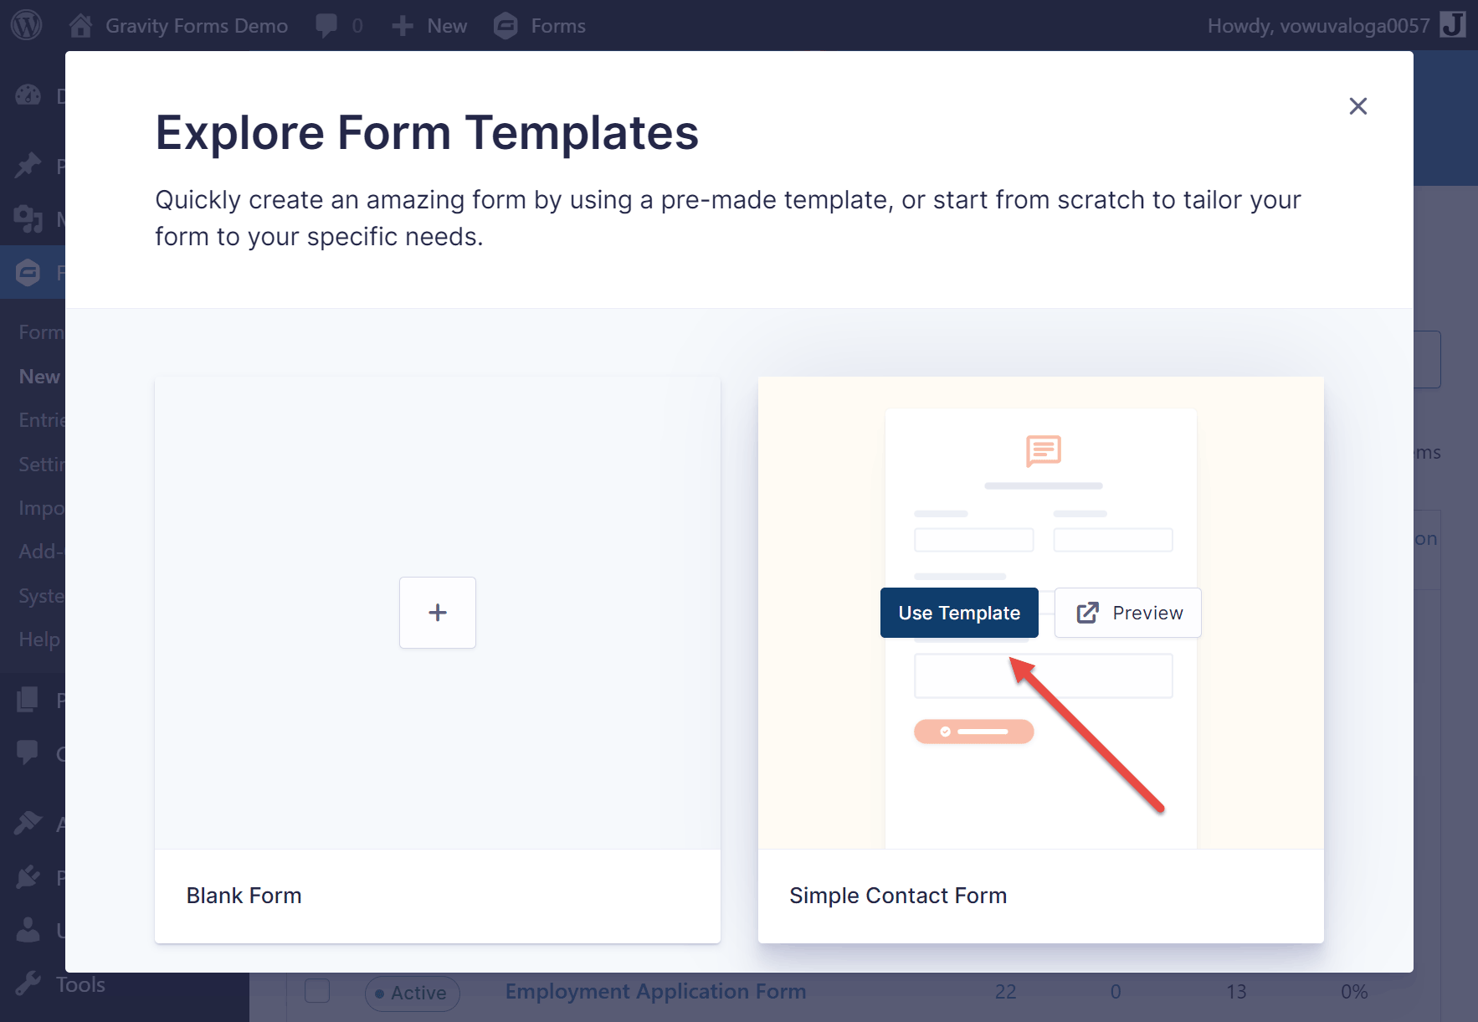The height and width of the screenshot is (1022, 1478).
Task: Open Tools label in sidebar
Action: (80, 984)
